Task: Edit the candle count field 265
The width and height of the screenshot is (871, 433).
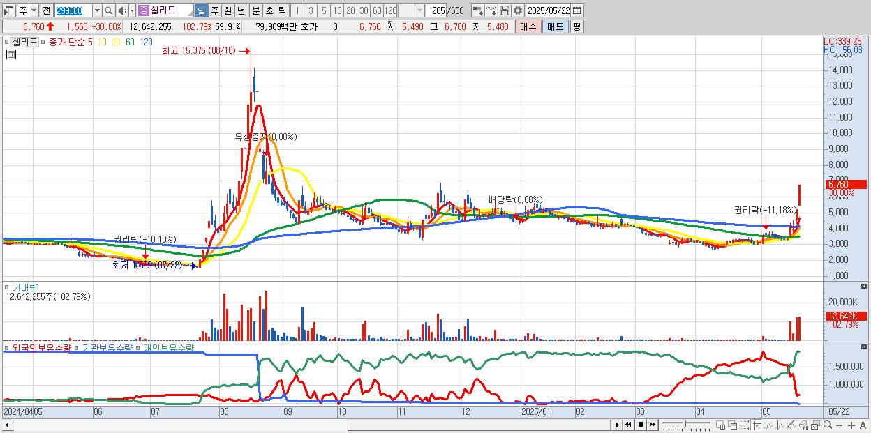Action: [436, 10]
